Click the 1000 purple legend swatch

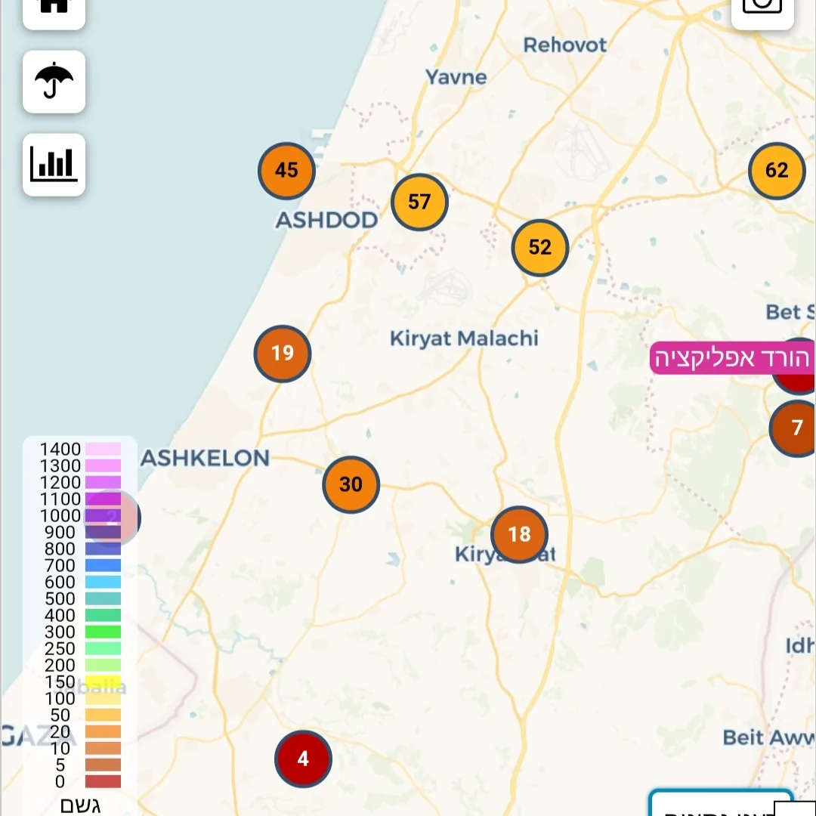click(103, 515)
